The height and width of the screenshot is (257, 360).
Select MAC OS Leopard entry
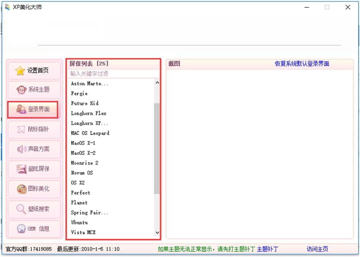pos(90,133)
